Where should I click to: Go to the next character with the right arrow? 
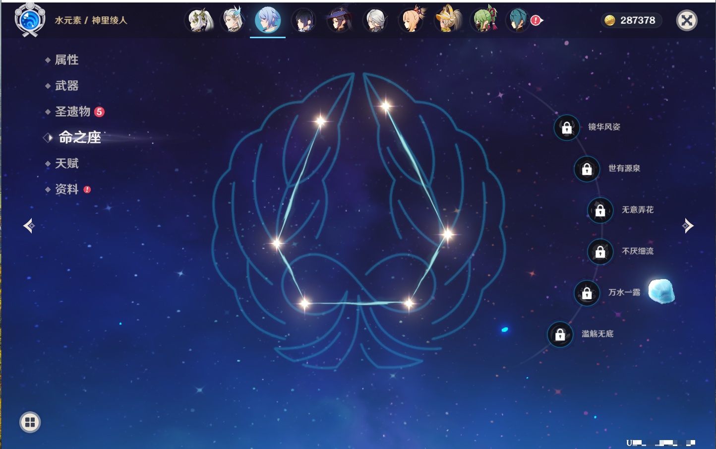pos(688,226)
